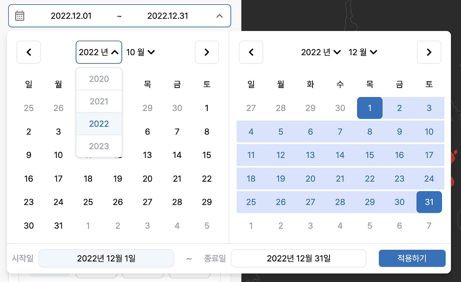Viewport: 461px width, 282px height.
Task: Open the left calendar's month dropdown showing 10월
Action: tap(140, 52)
